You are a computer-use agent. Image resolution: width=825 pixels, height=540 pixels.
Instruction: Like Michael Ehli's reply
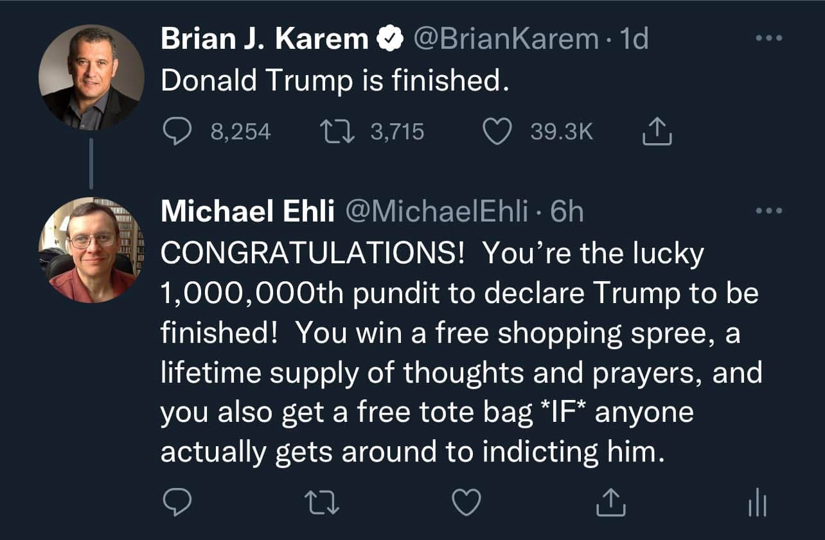tap(466, 502)
